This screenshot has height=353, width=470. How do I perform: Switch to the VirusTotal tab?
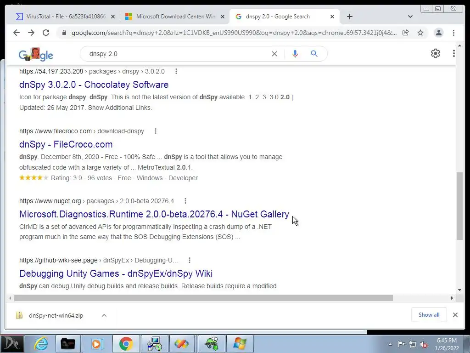click(x=62, y=17)
